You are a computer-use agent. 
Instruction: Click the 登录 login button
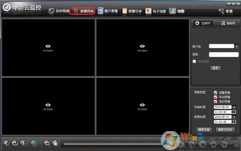pos(215,68)
